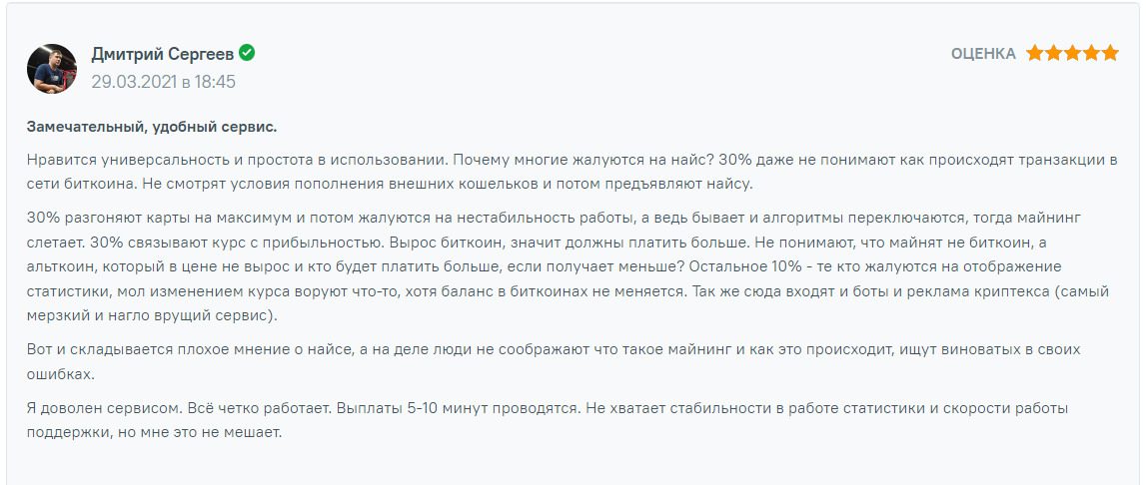Click the first rating star
Viewport: 1146px width, 485px height.
1034,53
